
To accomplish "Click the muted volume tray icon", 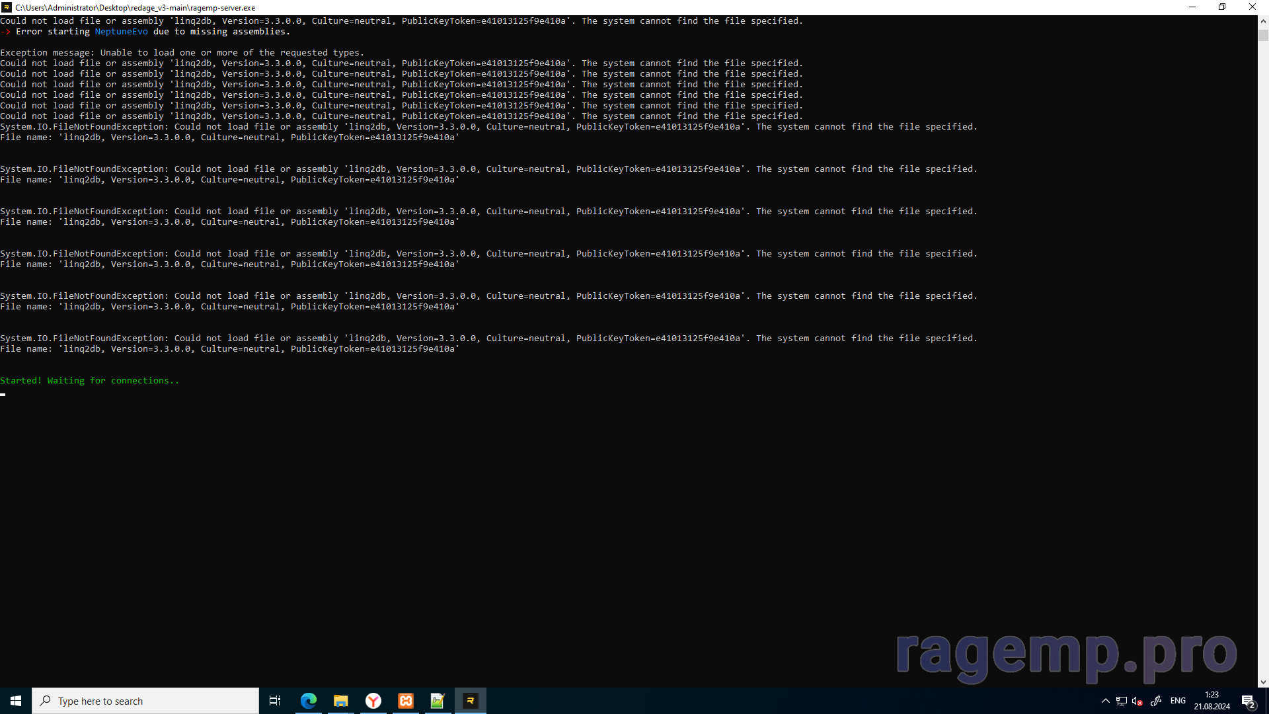I will [x=1137, y=701].
